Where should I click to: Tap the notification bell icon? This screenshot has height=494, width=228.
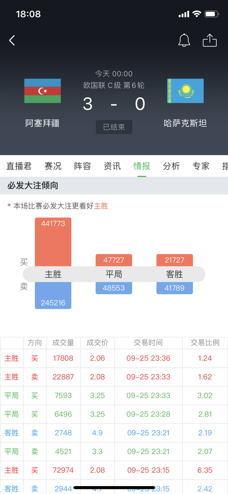tap(184, 41)
